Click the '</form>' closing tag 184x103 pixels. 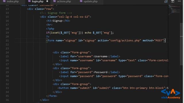[x=52, y=96]
